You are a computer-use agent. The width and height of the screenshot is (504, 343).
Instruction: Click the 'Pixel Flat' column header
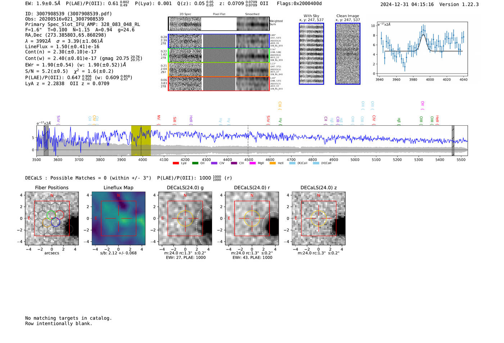coord(219,14)
